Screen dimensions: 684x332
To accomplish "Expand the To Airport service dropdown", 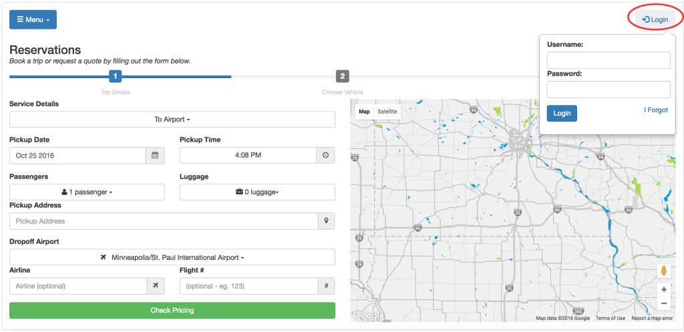I will point(172,120).
